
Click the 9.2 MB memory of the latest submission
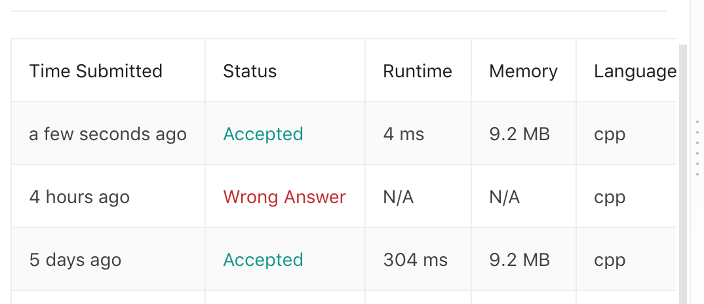[x=519, y=134]
